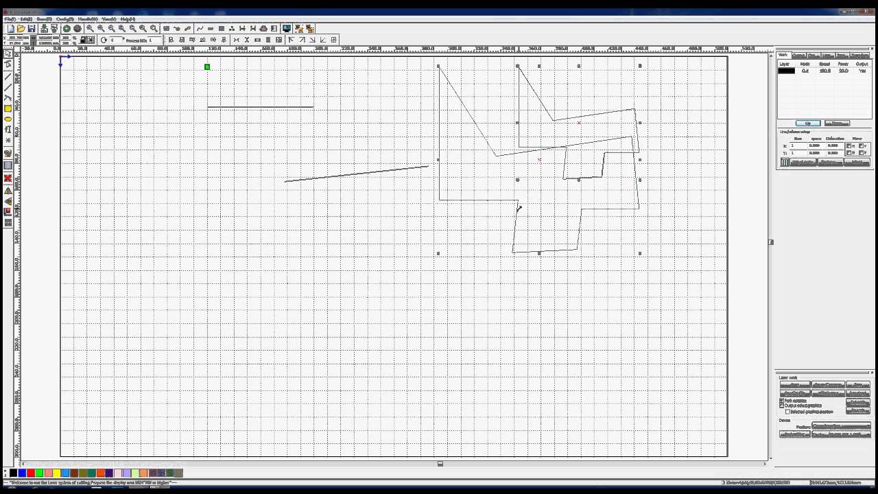Open the File menu

click(10, 19)
